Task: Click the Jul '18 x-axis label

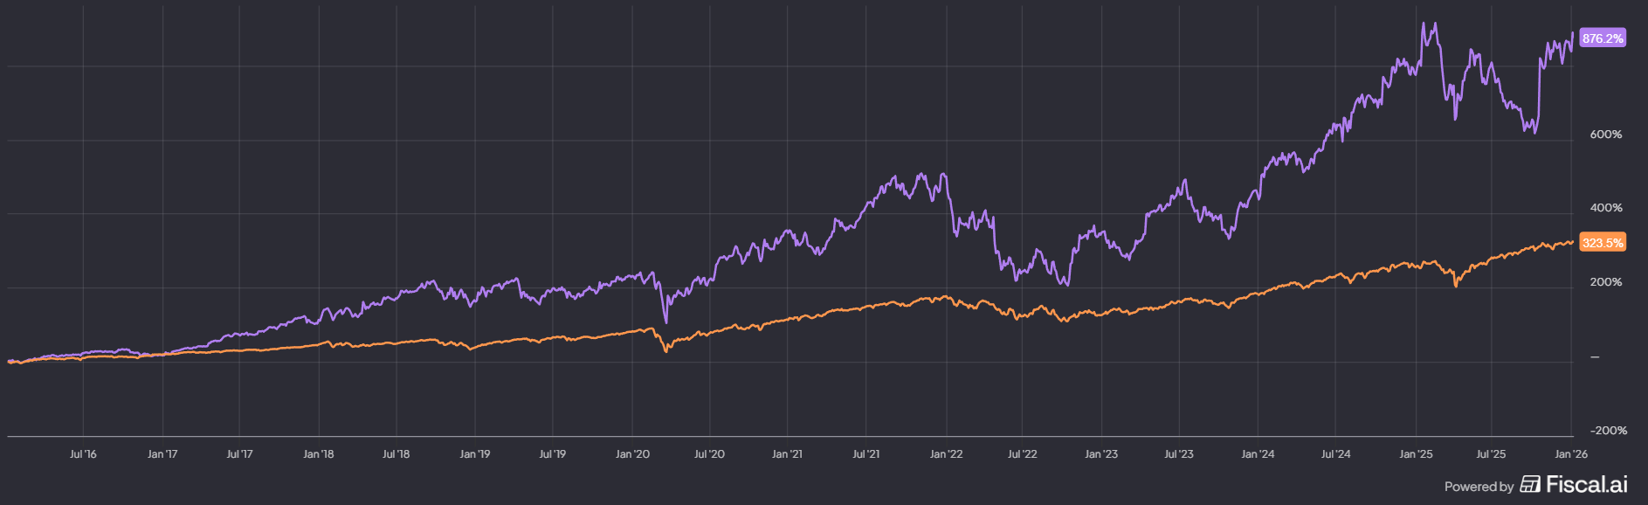Action: pyautogui.click(x=396, y=454)
